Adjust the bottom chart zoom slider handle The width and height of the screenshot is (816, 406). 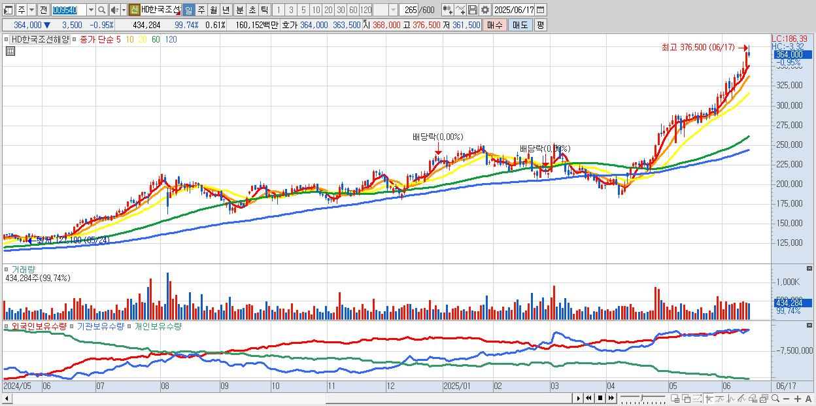(x=642, y=398)
